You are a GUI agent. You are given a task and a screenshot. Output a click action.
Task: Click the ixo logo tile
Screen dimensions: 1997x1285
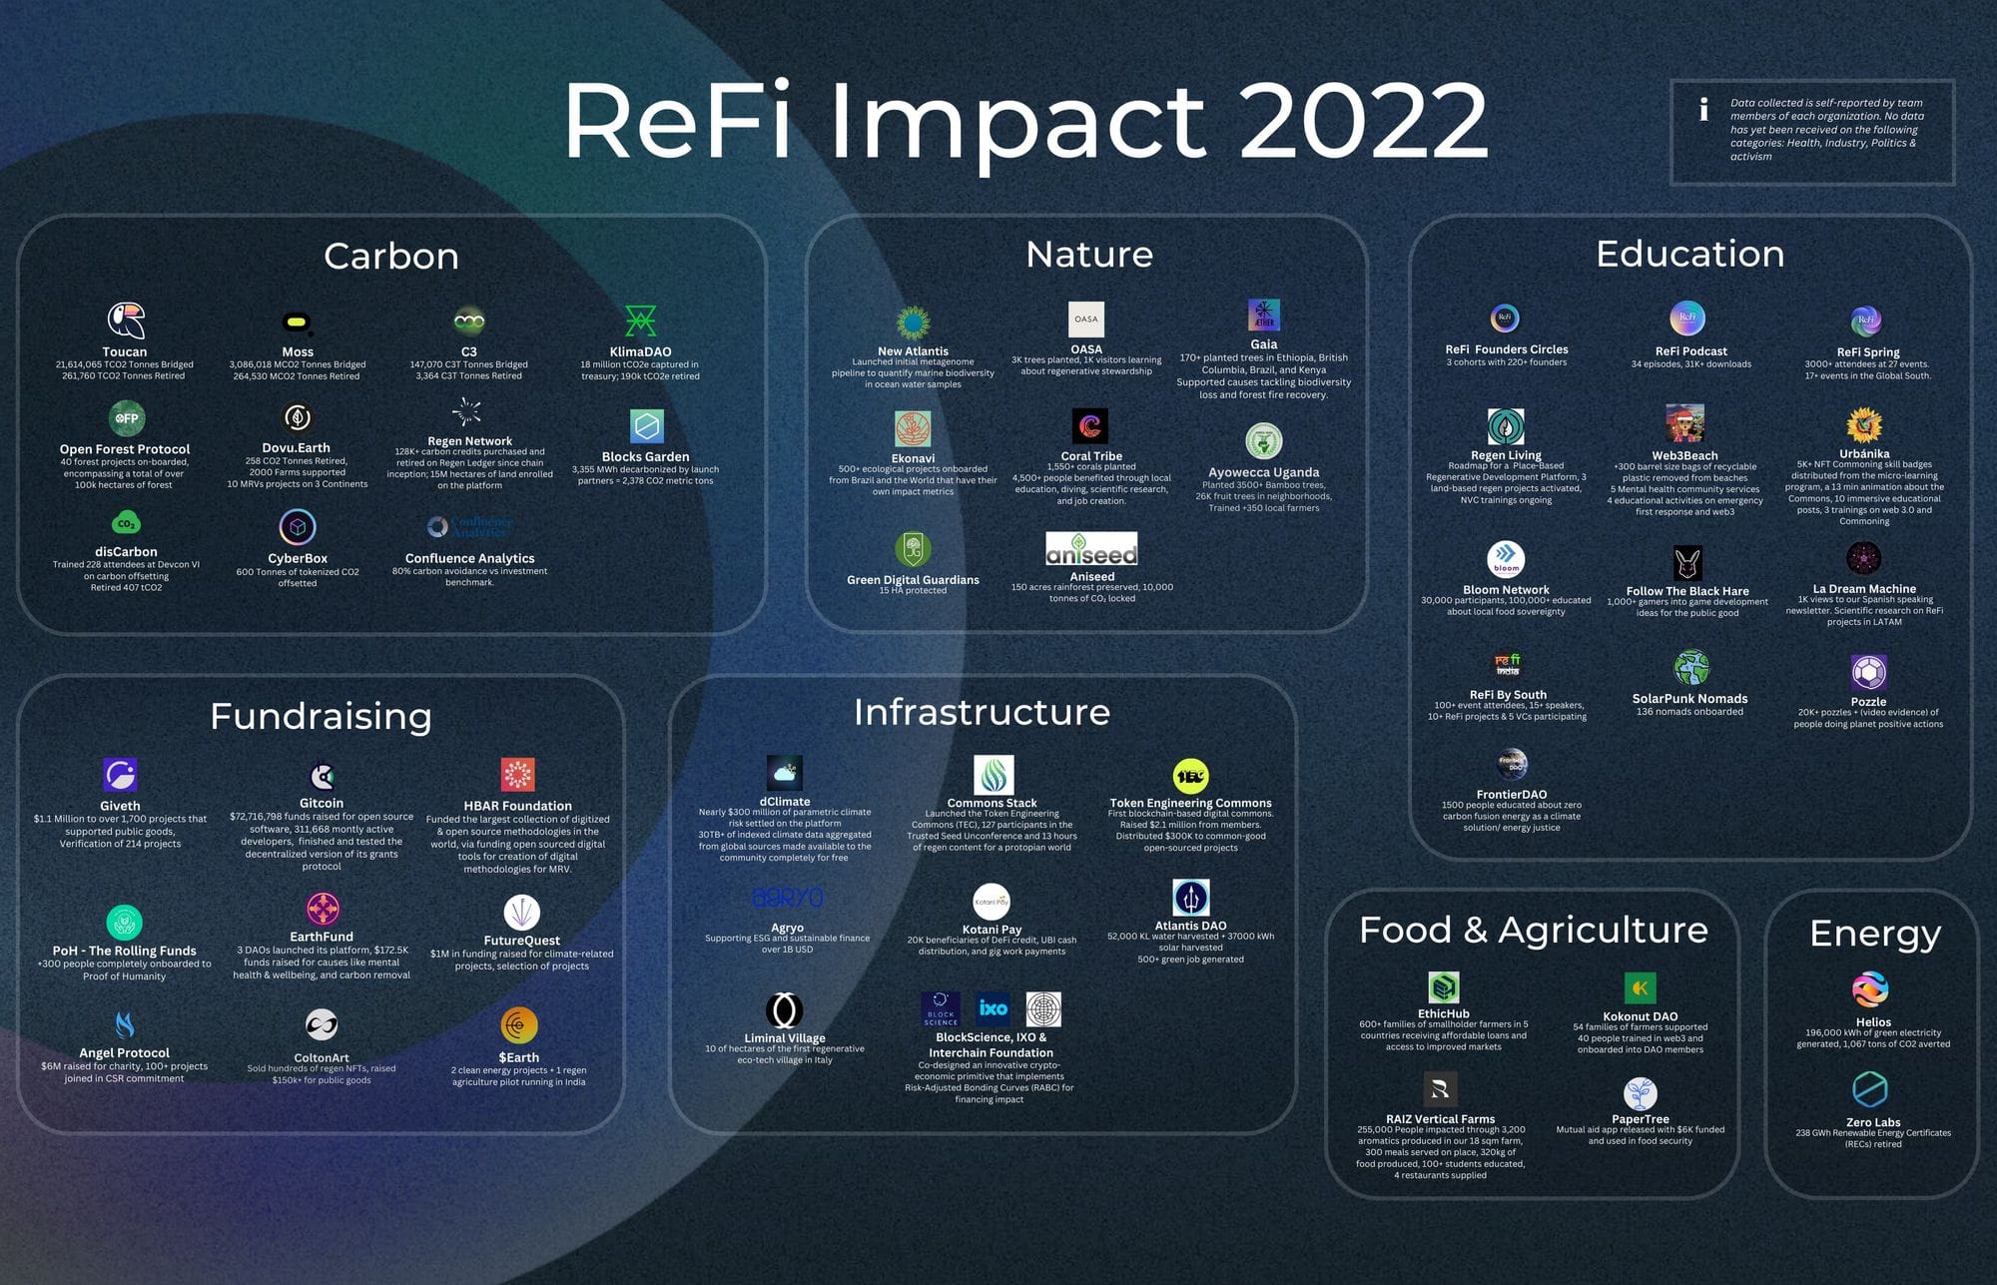click(x=993, y=1009)
